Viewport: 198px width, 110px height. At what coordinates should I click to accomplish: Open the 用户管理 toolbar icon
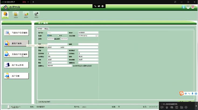coord(5,14)
